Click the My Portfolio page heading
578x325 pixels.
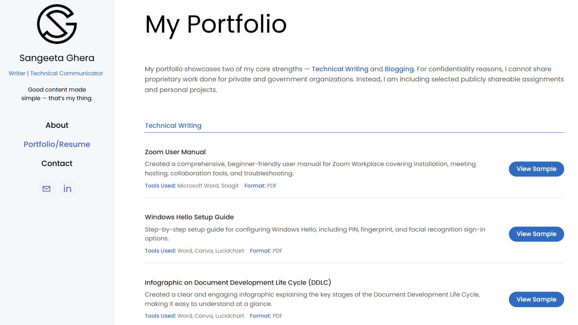click(x=216, y=24)
